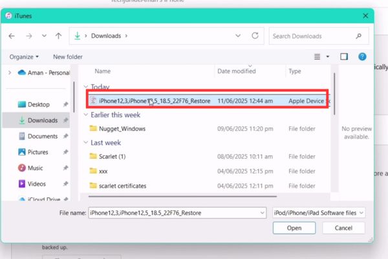
Task: Collapse the Today group
Action: [85, 87]
